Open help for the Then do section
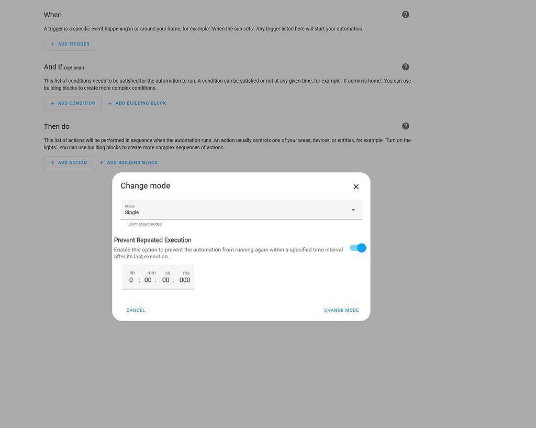Screen dimensions: 536x428 [406, 126]
